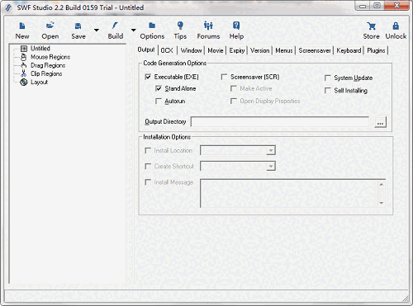Select Layout in the tree
This screenshot has width=413, height=306.
(39, 82)
